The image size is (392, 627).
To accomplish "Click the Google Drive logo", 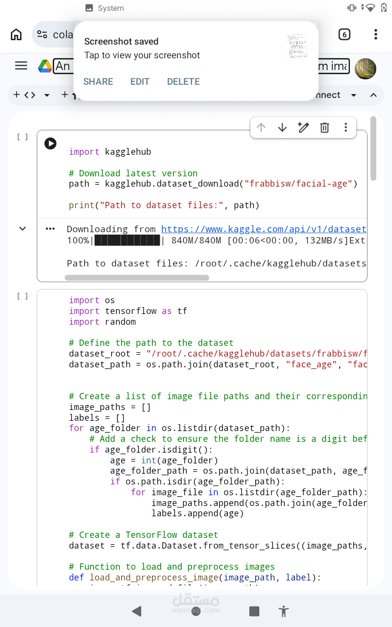I will 45,66.
